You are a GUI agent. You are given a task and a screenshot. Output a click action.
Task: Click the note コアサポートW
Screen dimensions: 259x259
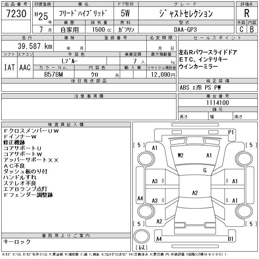click(x=23, y=154)
